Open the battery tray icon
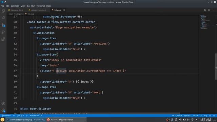 pos(184,120)
